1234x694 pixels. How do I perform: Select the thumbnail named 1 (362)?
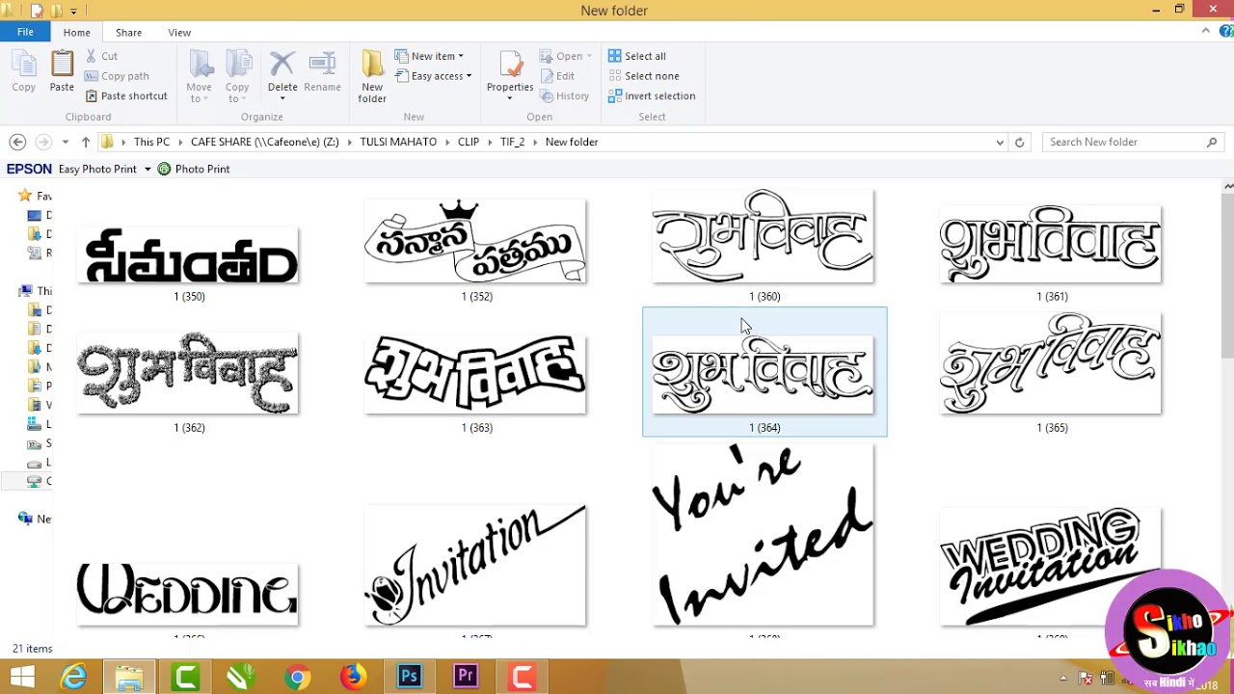[x=189, y=373]
